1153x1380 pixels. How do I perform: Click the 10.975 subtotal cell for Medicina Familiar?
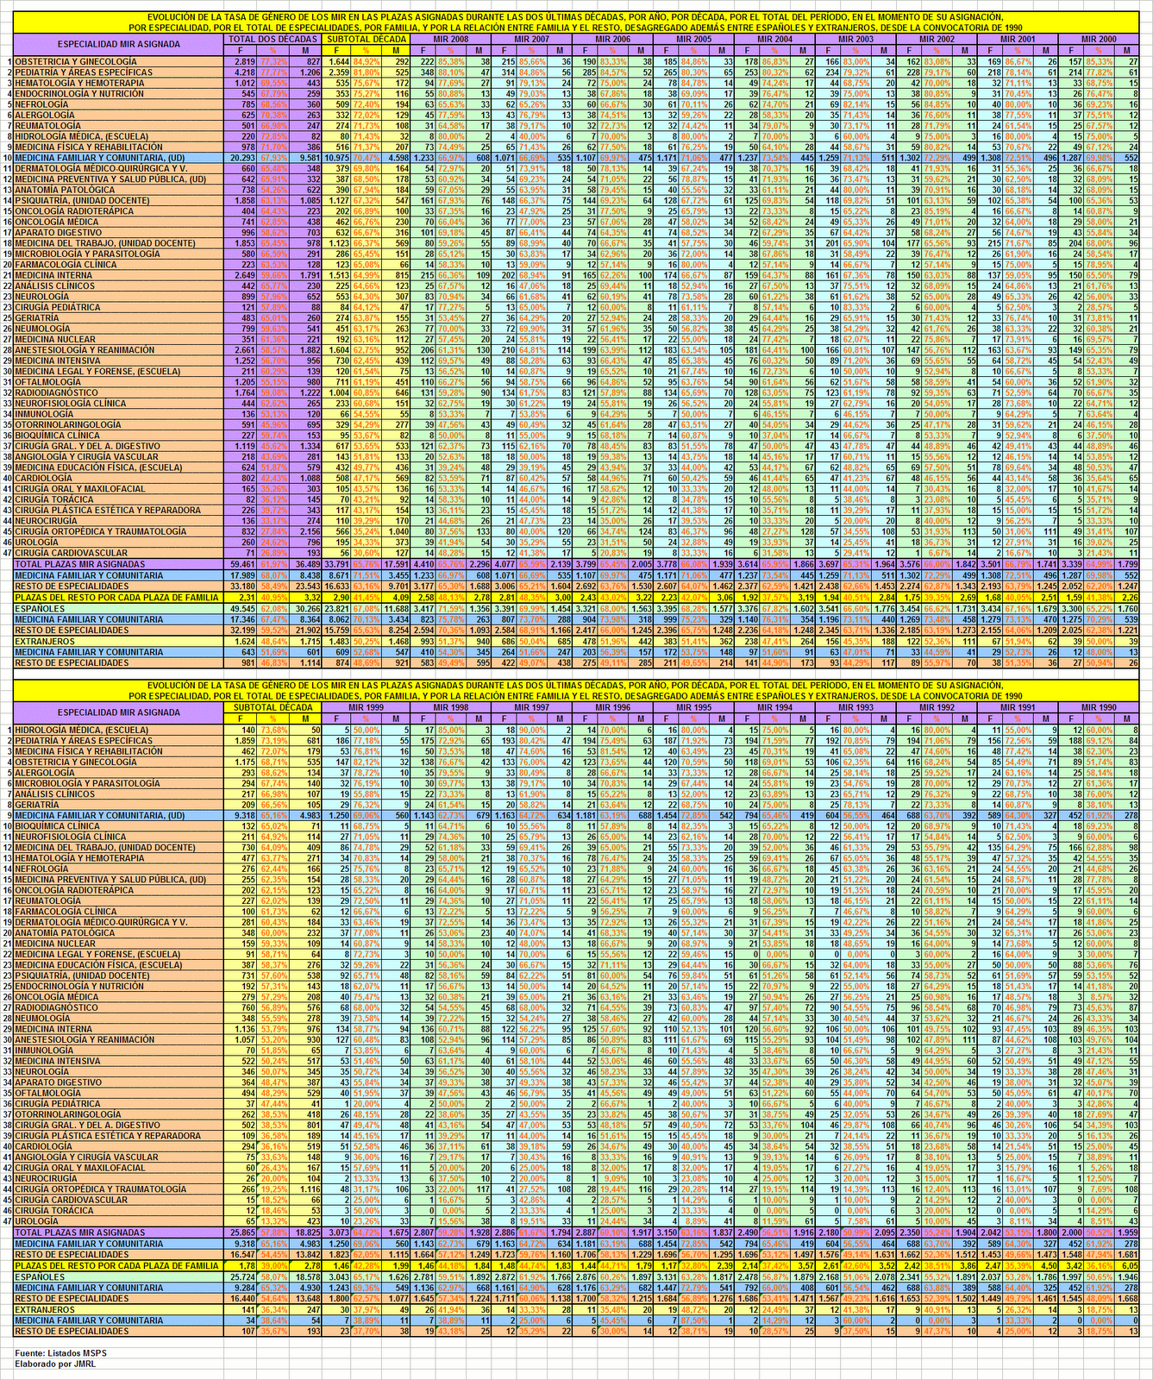(x=337, y=158)
